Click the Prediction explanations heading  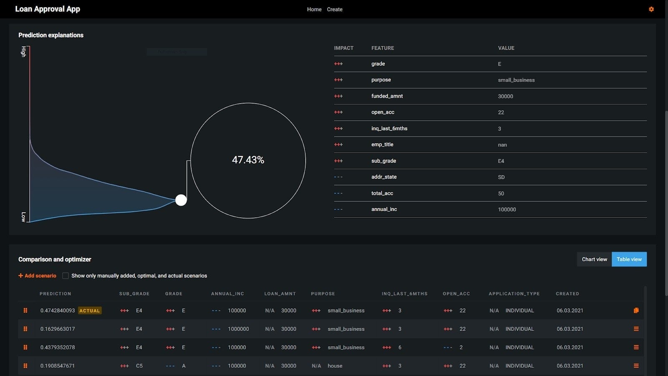[x=51, y=35]
